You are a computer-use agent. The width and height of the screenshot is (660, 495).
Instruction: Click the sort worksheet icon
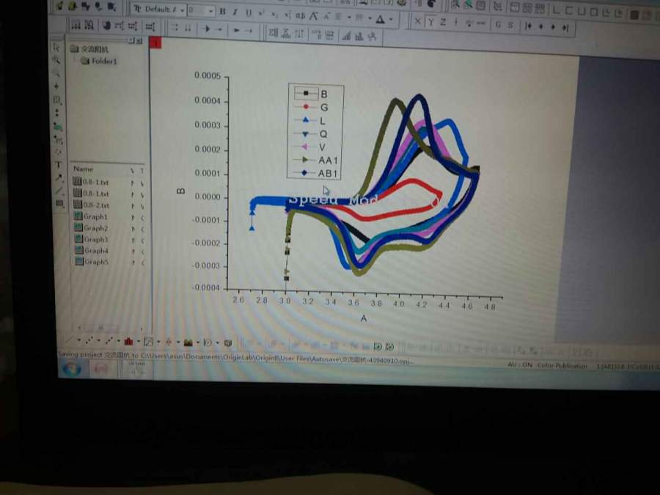299,34
